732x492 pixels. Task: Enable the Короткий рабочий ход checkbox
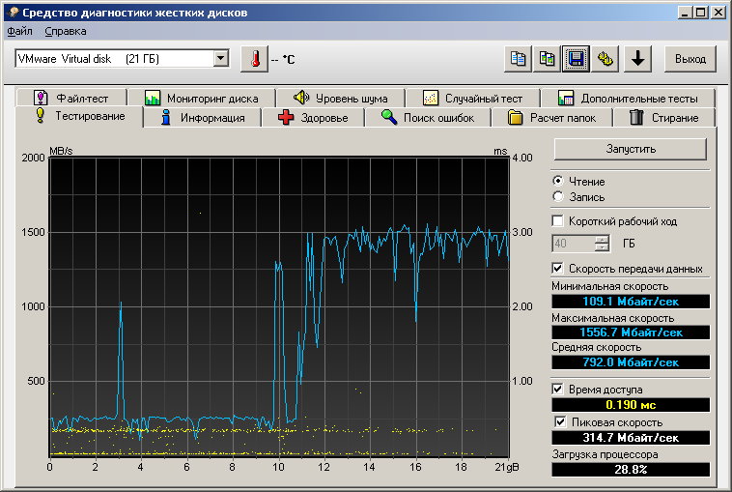557,221
